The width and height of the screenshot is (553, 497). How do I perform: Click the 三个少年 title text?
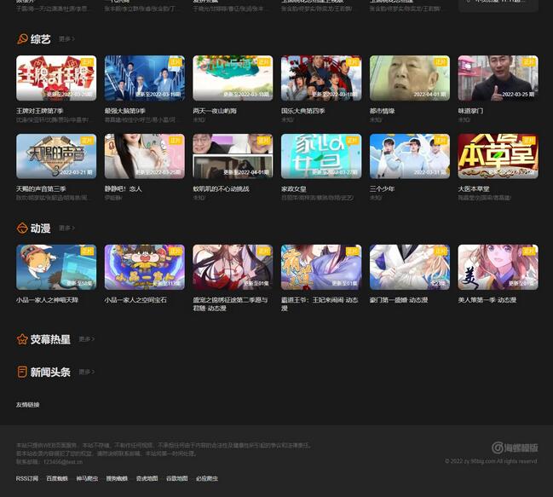(x=382, y=188)
